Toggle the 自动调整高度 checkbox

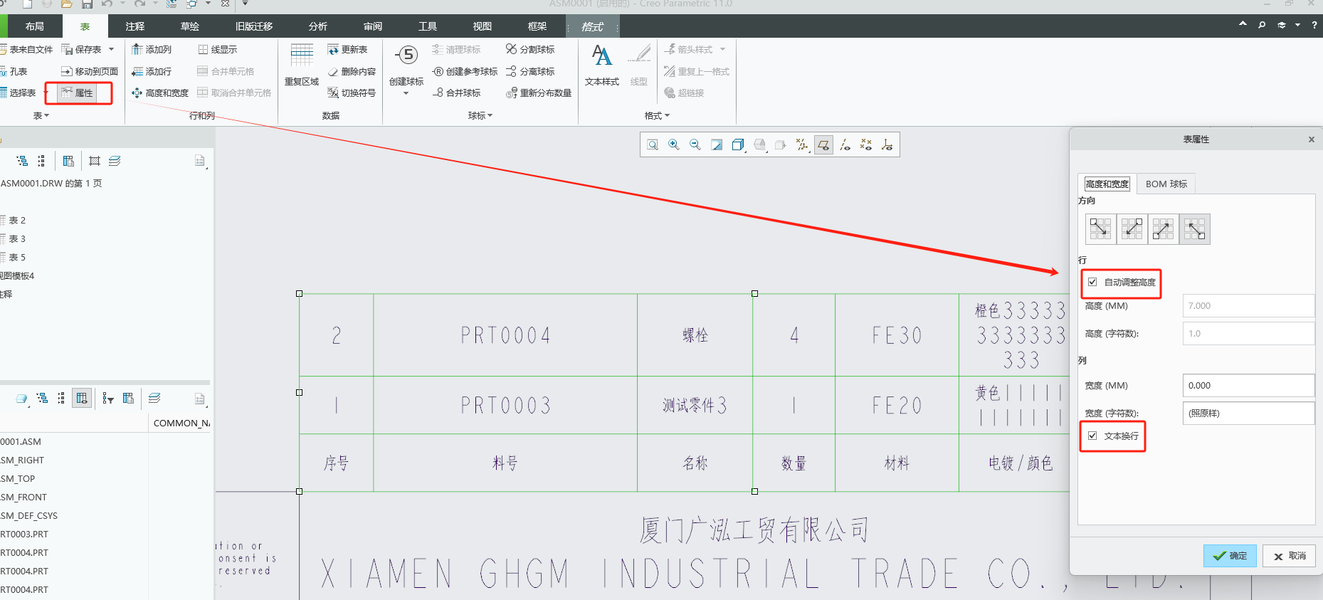1092,282
